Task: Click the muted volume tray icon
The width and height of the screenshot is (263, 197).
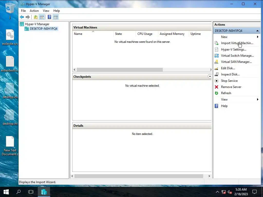Action: click(x=230, y=192)
